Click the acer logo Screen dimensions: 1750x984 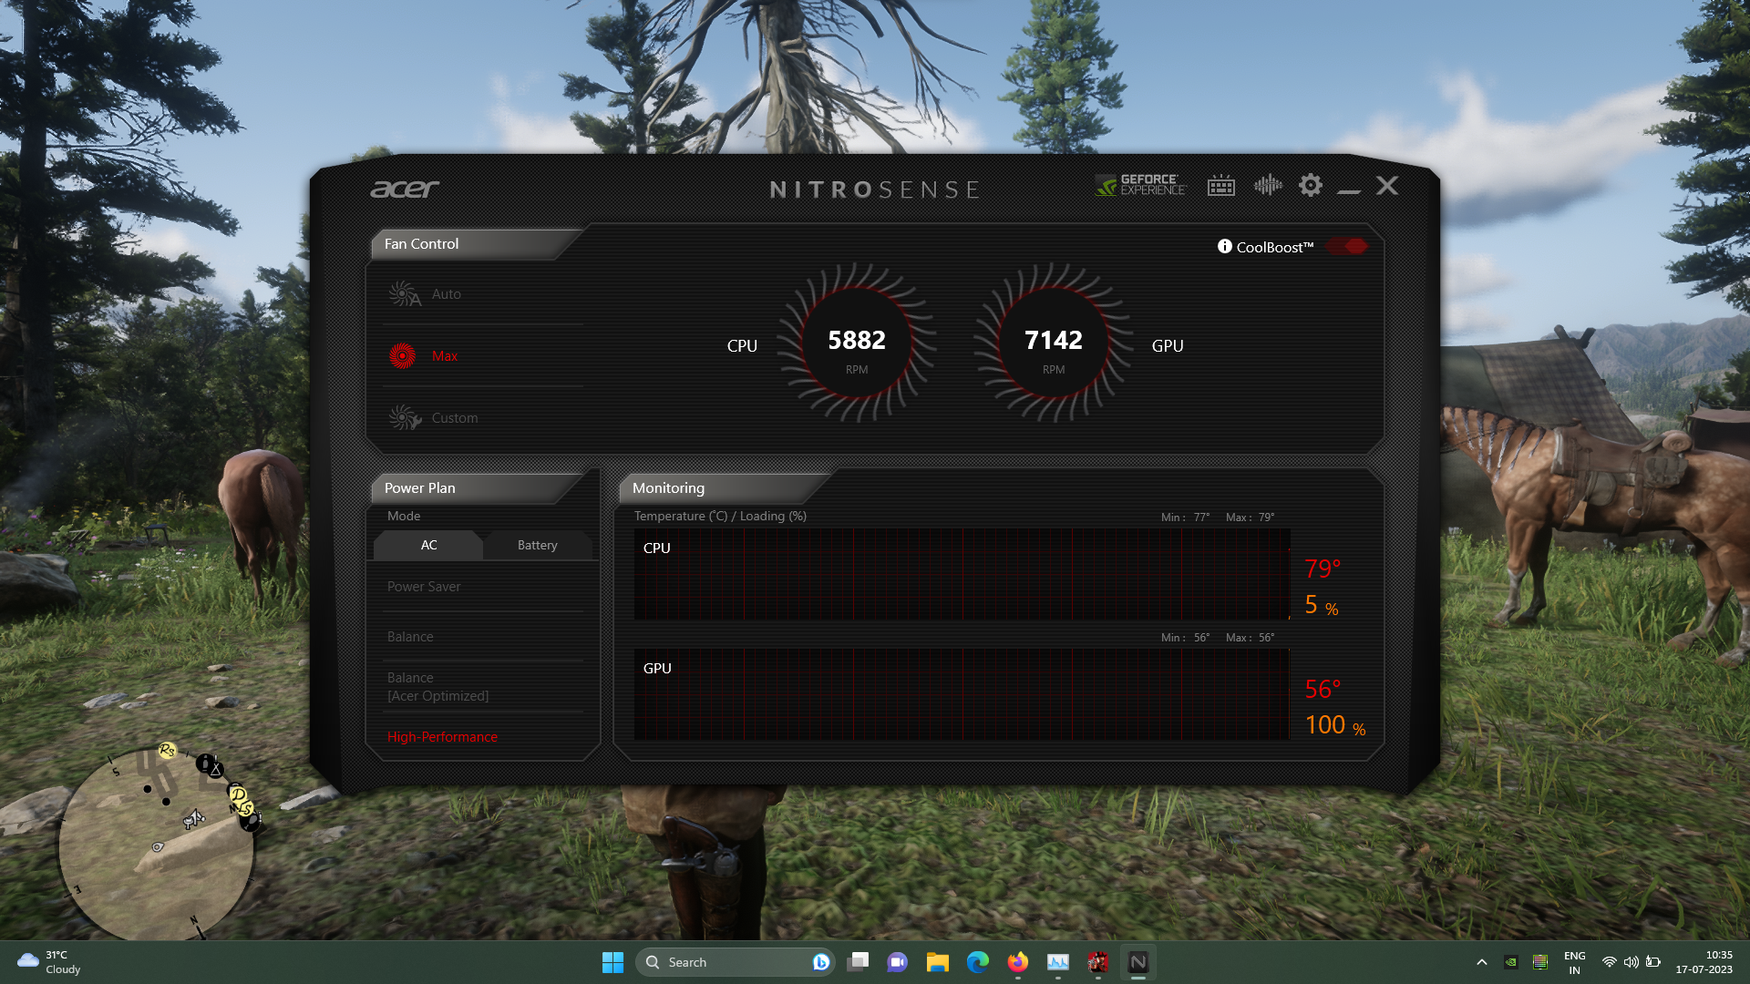pos(405,189)
